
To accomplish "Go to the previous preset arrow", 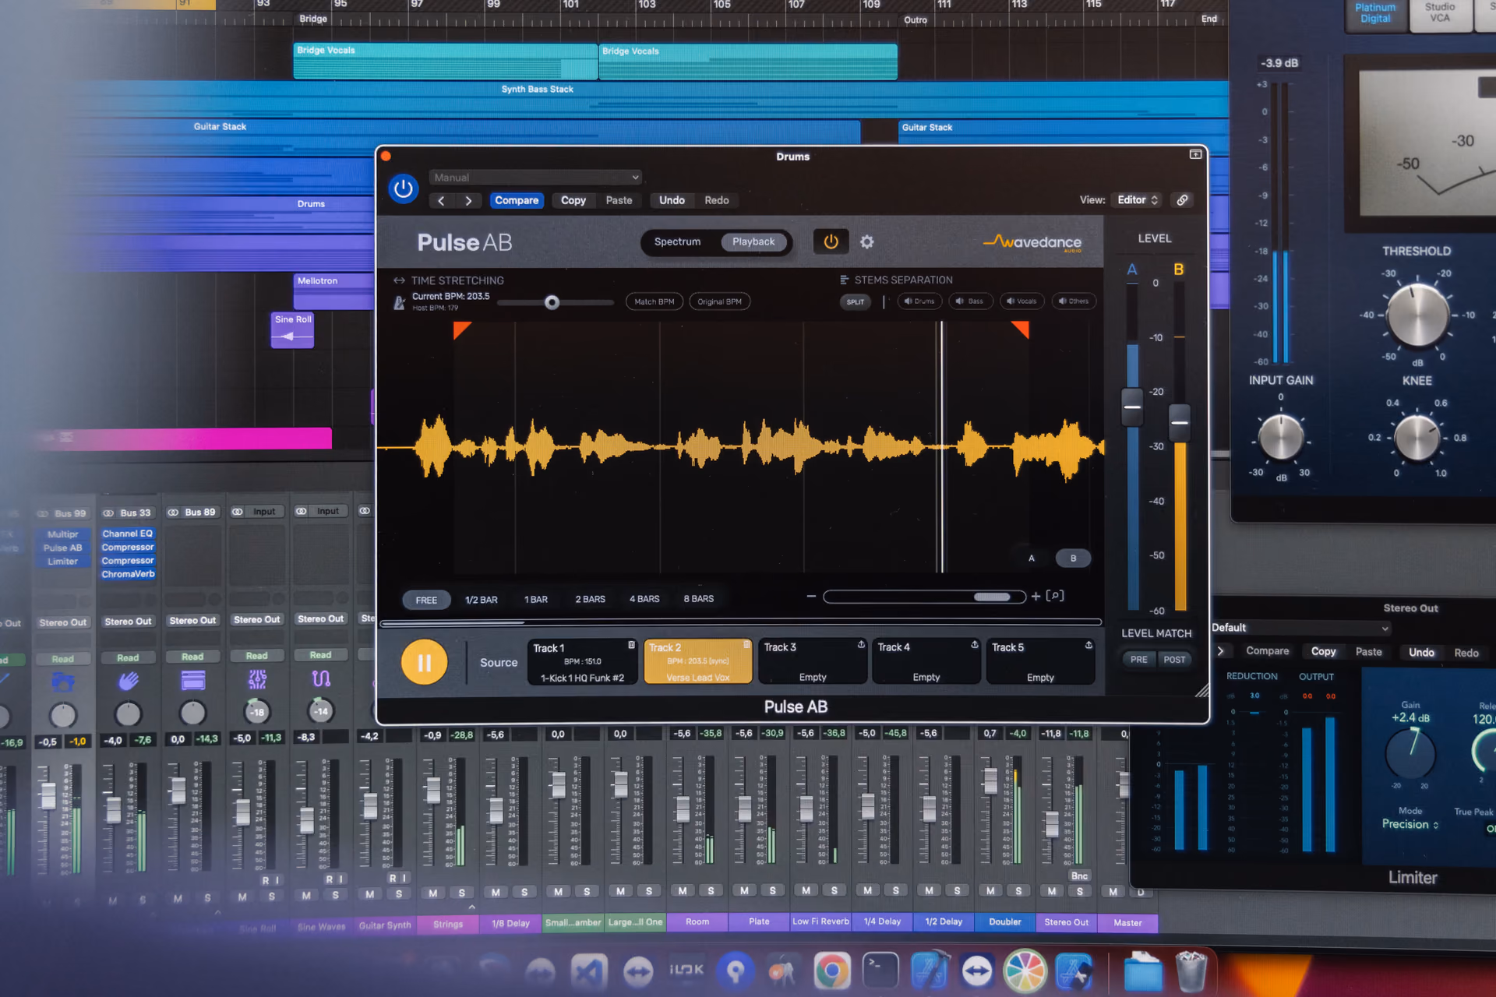I will [x=441, y=201].
